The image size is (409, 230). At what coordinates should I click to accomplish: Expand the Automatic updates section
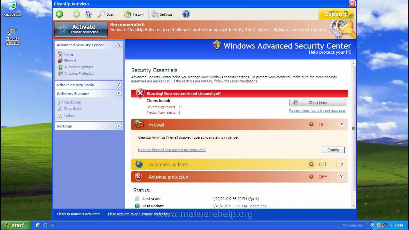(342, 164)
